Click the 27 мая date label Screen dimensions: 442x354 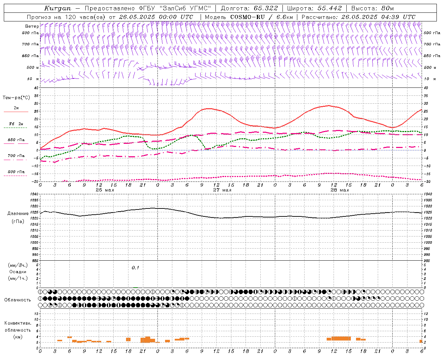click(222, 190)
